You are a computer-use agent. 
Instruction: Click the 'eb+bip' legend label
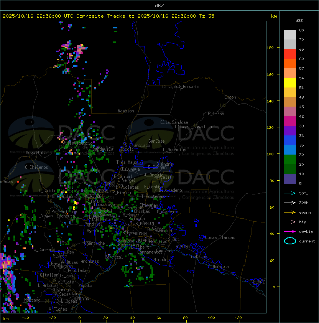(x=306, y=232)
